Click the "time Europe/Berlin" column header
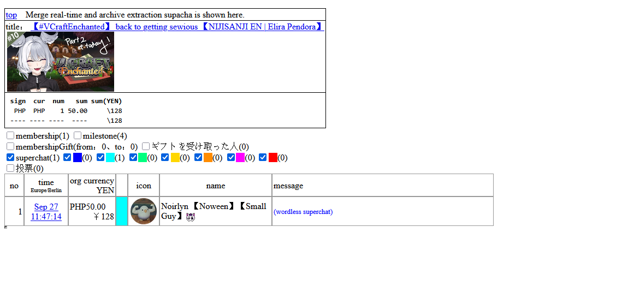The width and height of the screenshot is (622, 286). pos(46,185)
